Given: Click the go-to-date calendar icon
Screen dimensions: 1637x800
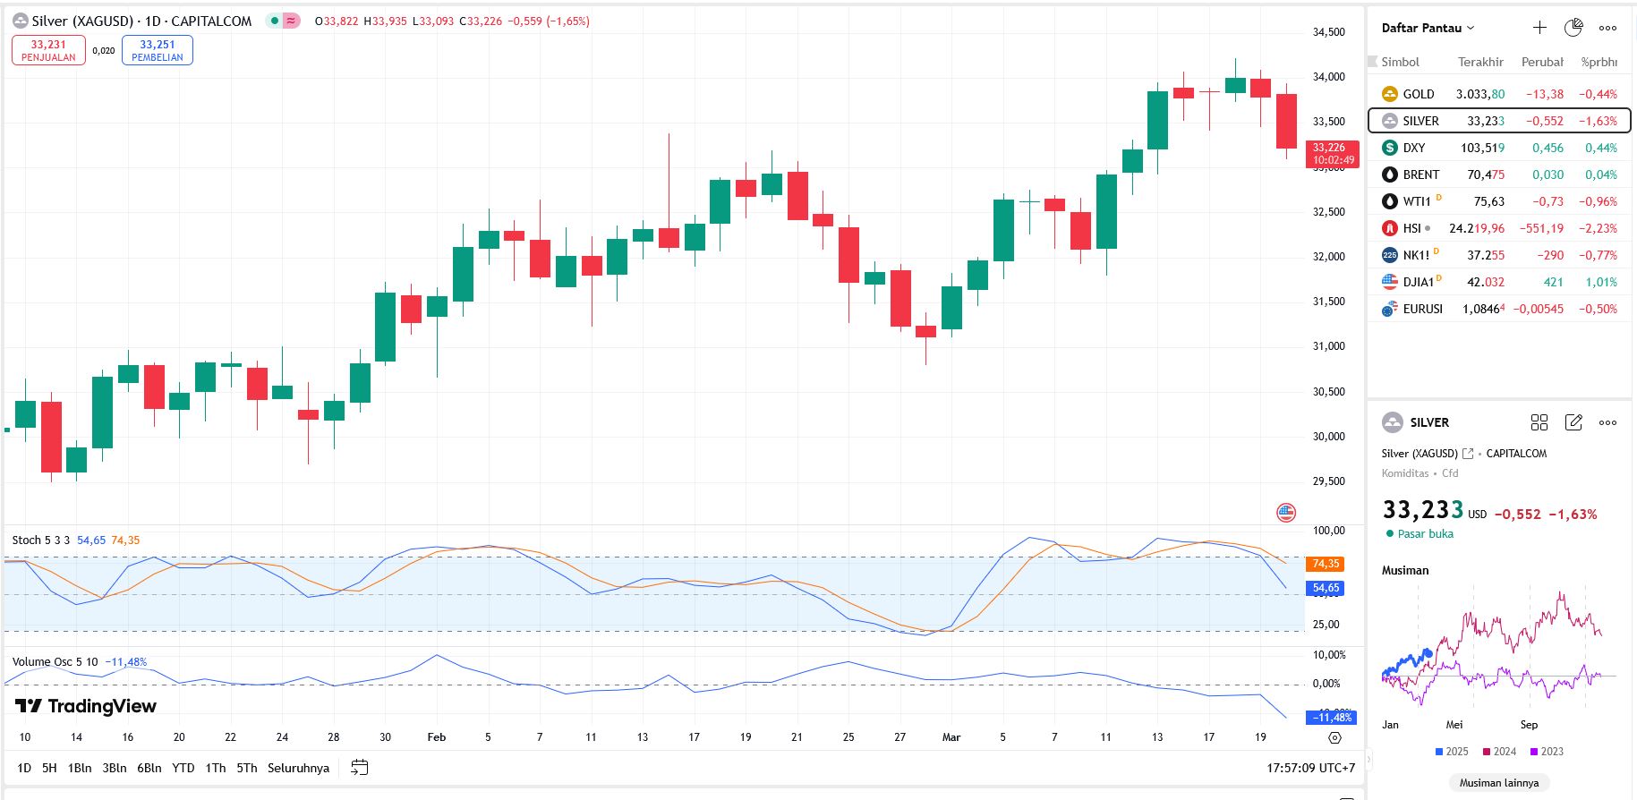Looking at the screenshot, I should click(360, 768).
